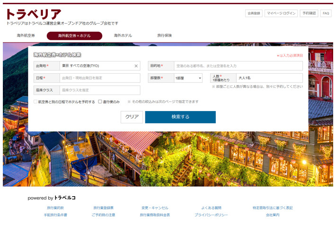Click the powered by トラベルコ logo
The image size is (336, 225).
point(52,198)
